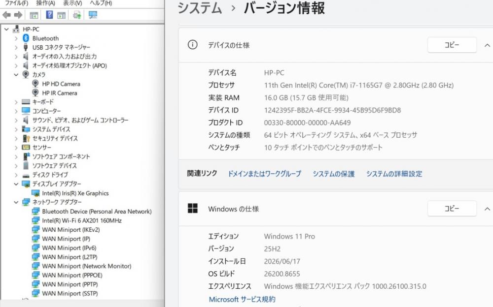493x307 pixels.
Task: Click the Forward arrow in Device Manager toolbar
Action: (x=18, y=15)
